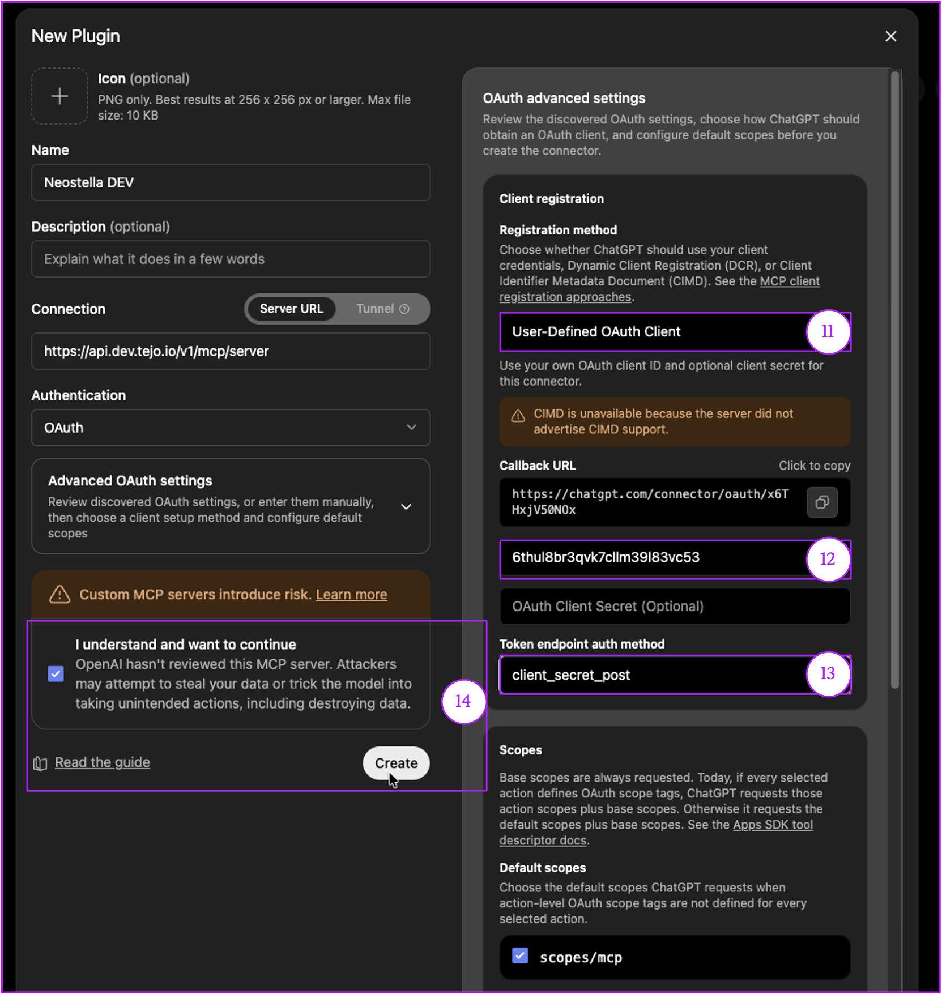The width and height of the screenshot is (942, 994).
Task: Click the Click to copy label
Action: pos(814,466)
